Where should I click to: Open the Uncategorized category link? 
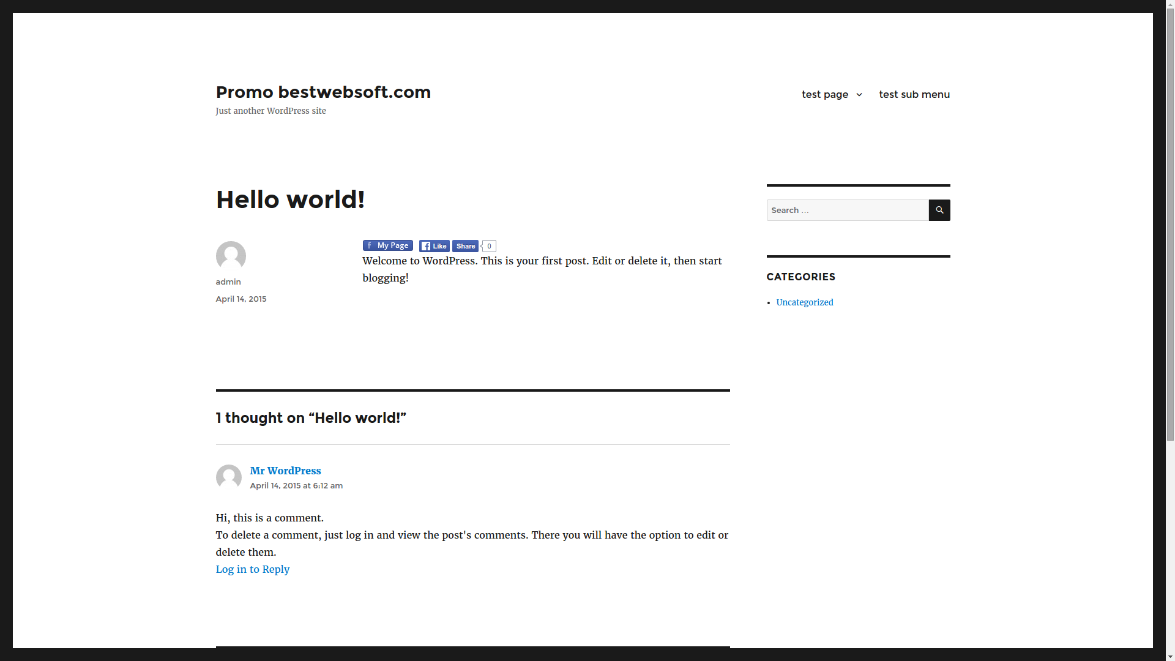tap(804, 302)
